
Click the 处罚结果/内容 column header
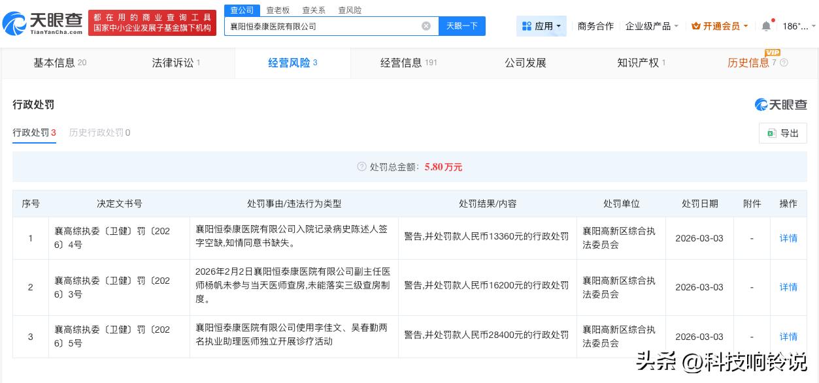pyautogui.click(x=488, y=204)
